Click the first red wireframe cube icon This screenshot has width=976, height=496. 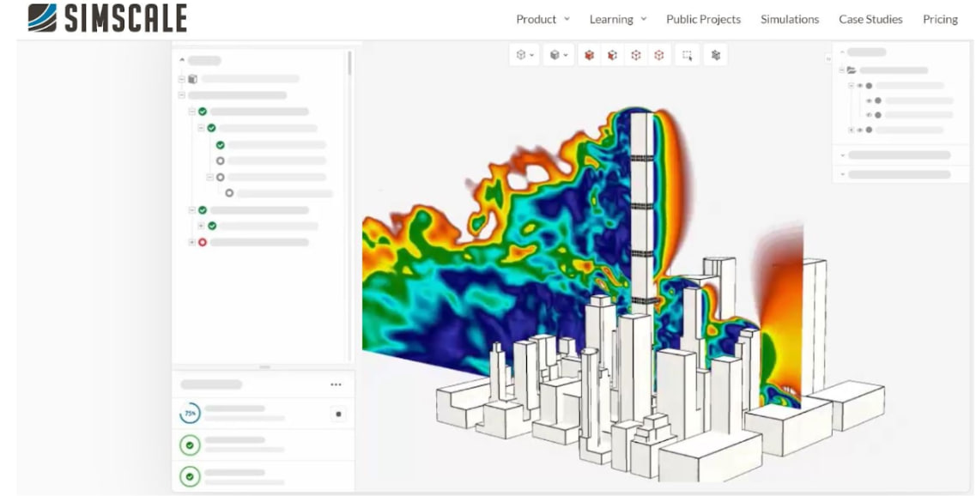(636, 55)
